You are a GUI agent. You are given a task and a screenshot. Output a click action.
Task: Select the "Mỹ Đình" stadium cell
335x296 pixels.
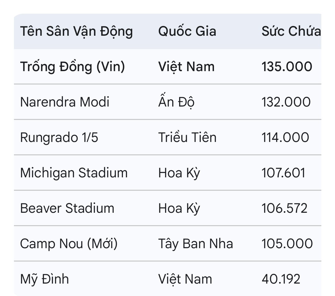44,279
